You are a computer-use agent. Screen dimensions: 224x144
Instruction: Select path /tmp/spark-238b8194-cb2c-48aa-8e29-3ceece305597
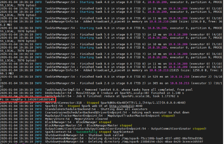coord(162,142)
